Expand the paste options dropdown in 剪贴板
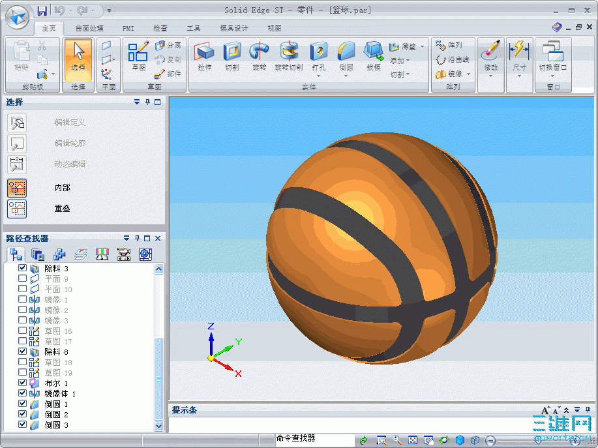The width and height of the screenshot is (598, 448). click(53, 74)
